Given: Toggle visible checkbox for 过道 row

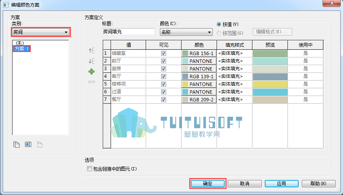Looking at the screenshot, I should click(163, 92).
